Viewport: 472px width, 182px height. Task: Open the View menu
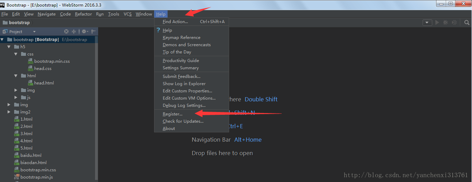(29, 14)
